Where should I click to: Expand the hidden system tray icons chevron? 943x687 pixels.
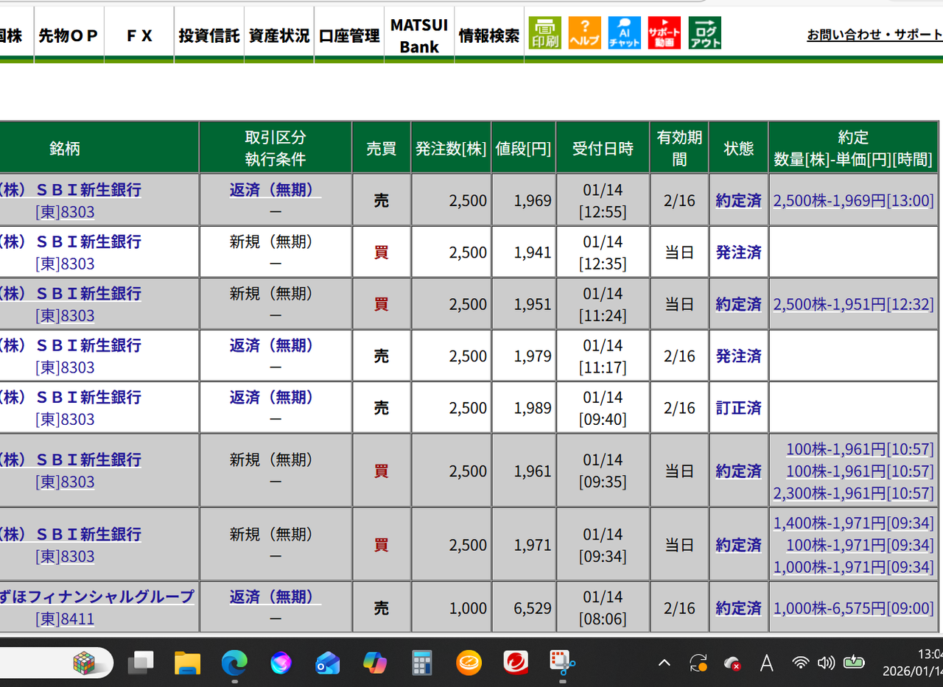(664, 663)
